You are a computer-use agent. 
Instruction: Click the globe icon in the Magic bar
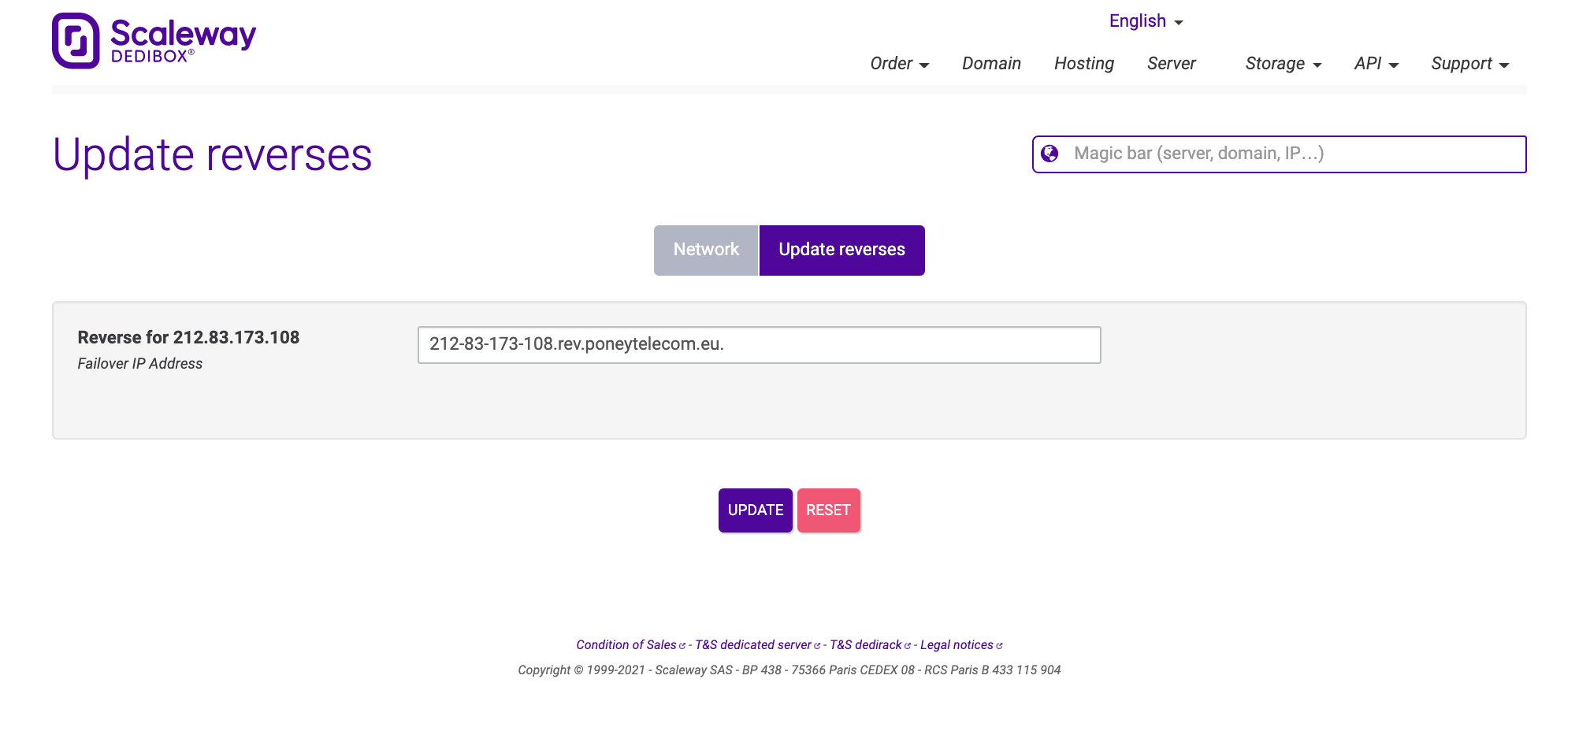pos(1051,154)
